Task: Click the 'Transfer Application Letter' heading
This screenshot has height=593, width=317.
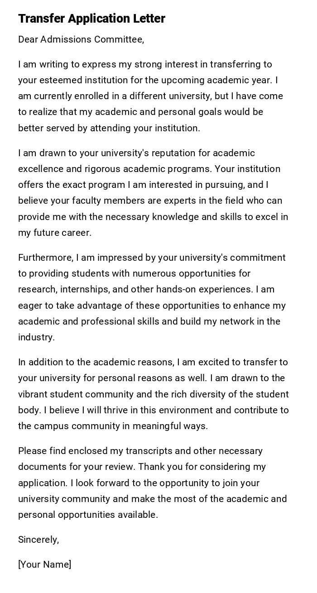Action: (x=91, y=19)
